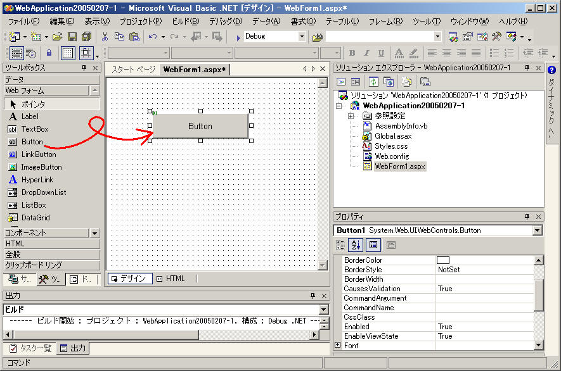Image resolution: width=561 pixels, height=371 pixels.
Task: Open the Button1 object selector dropdown
Action: point(538,230)
